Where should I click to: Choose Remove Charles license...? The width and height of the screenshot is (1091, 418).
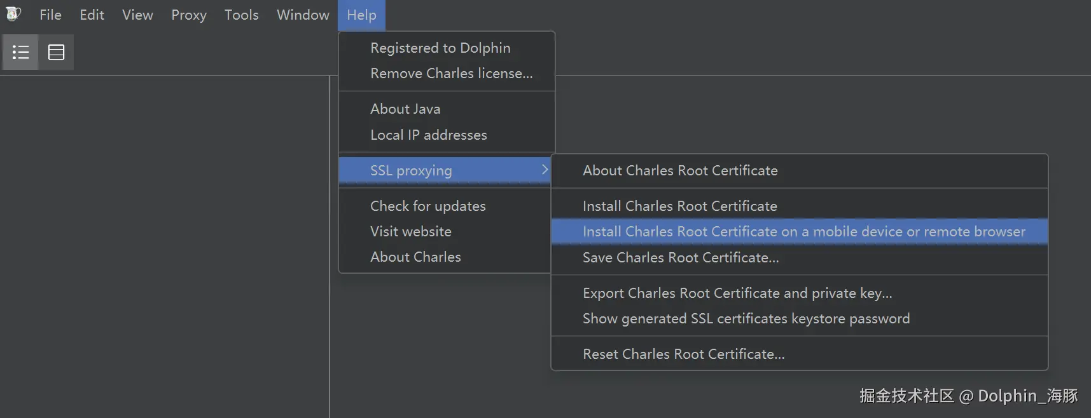tap(447, 73)
